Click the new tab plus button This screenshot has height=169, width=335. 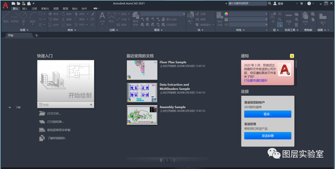pyautogui.click(x=37, y=35)
